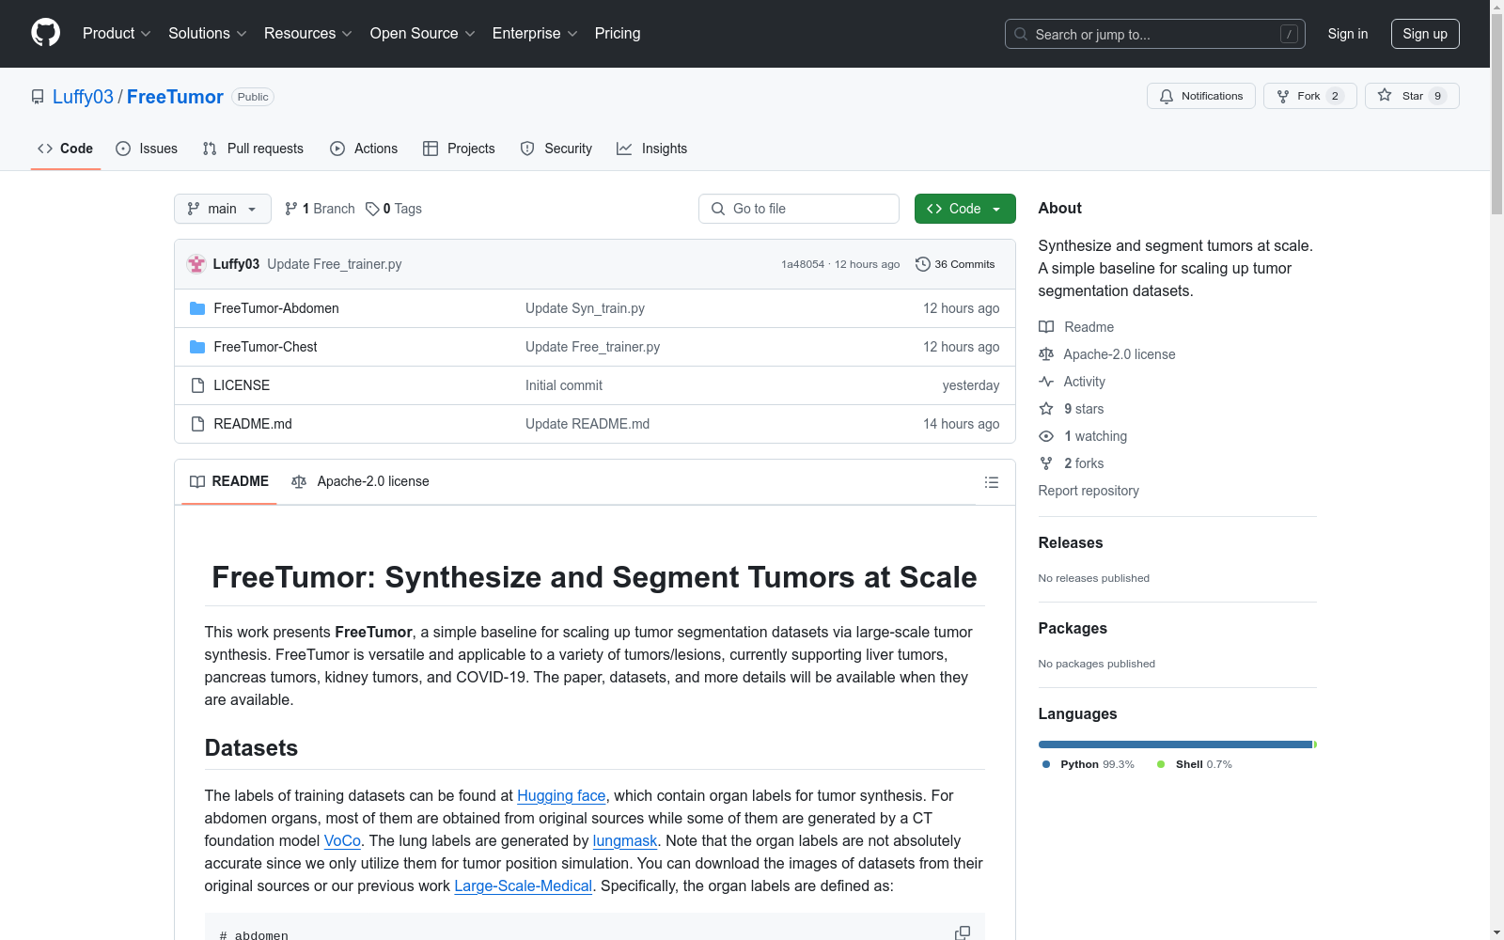This screenshot has height=940, width=1504.
Task: Click the search magnifier icon in header
Action: 1021,34
